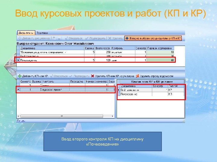
Task: Click the экзамен control cell
Action: pyautogui.click(x=123, y=52)
